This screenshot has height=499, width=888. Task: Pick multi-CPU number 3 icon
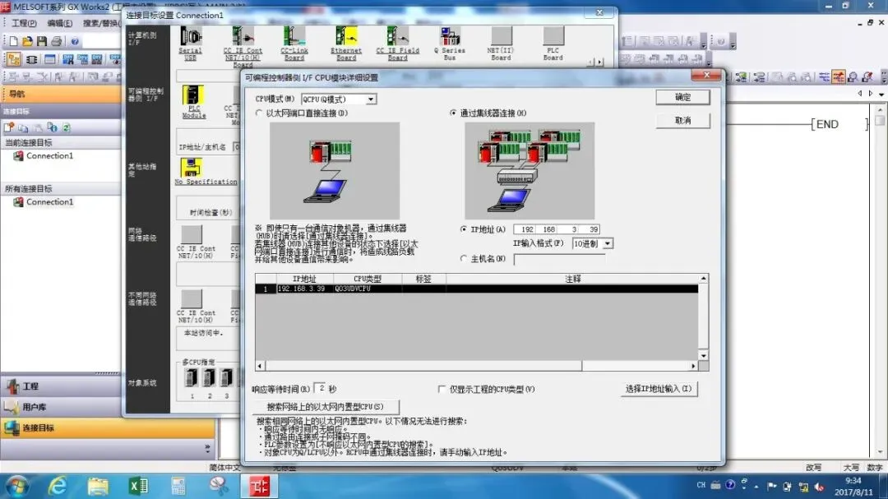coord(227,377)
